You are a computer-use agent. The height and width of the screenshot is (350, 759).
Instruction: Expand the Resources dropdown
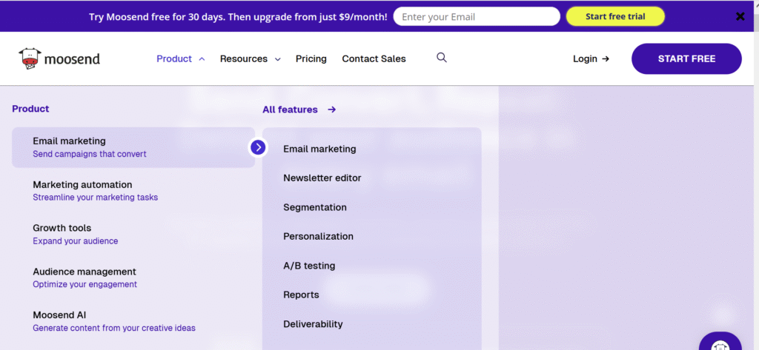[x=250, y=58]
